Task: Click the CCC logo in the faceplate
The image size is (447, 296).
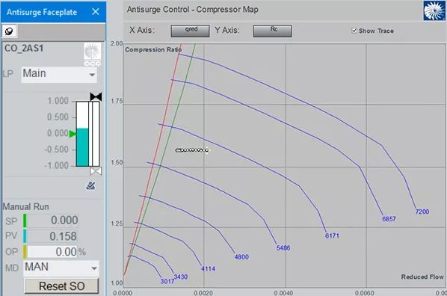Action: pyautogui.click(x=92, y=54)
